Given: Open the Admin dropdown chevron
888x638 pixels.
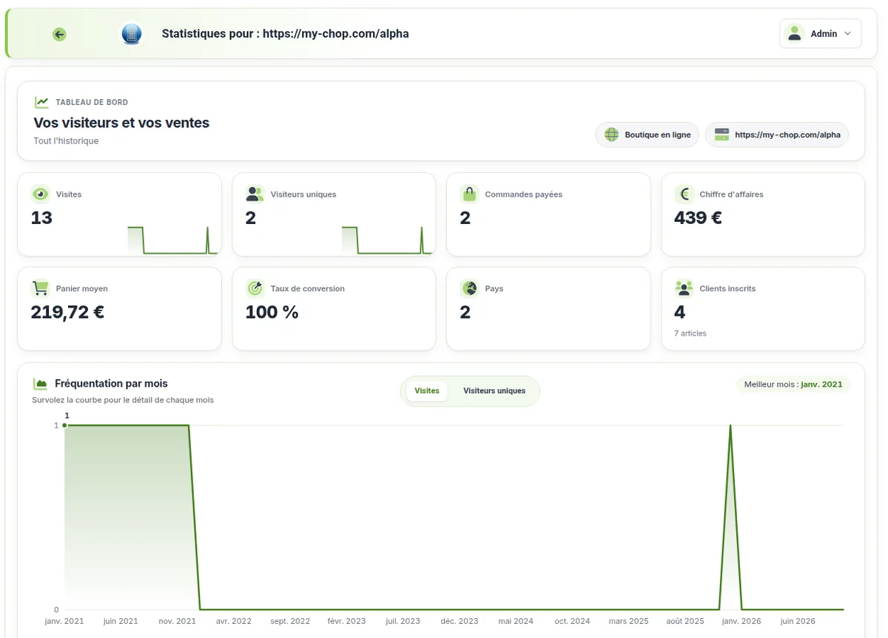Looking at the screenshot, I should click(x=848, y=34).
